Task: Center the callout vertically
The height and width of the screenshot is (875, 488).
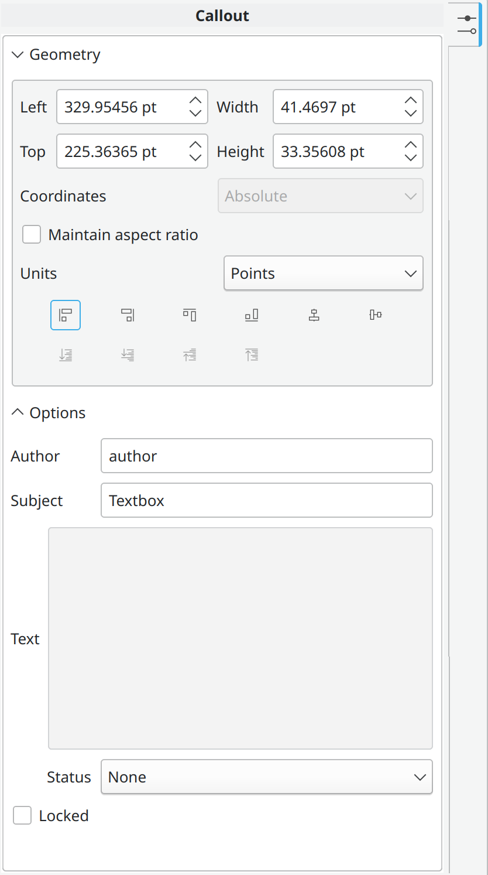Action: (374, 315)
